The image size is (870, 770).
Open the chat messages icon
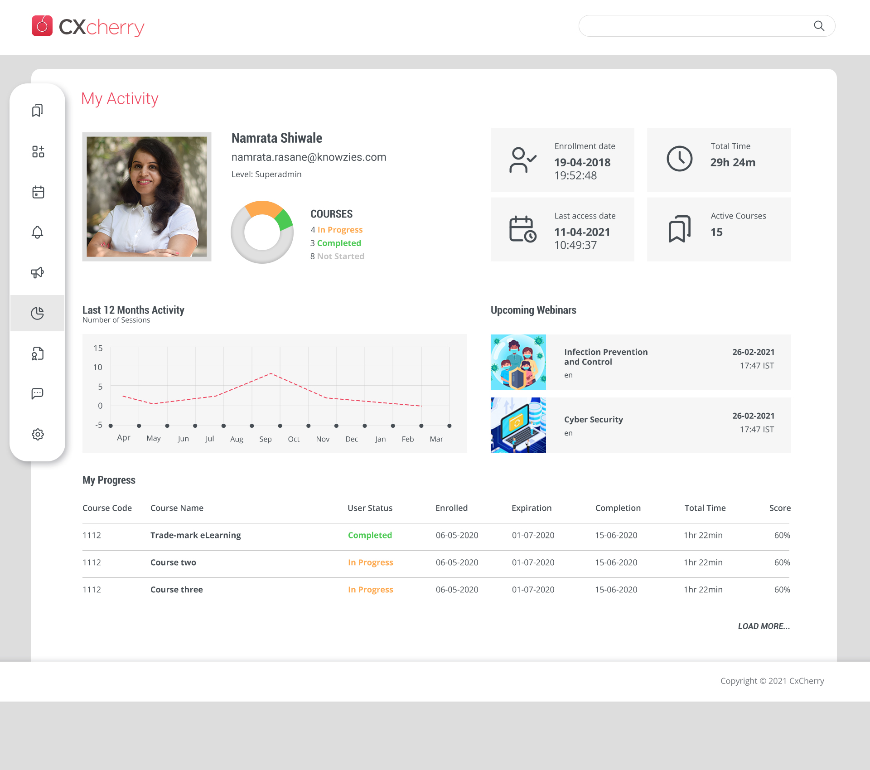pyautogui.click(x=38, y=393)
